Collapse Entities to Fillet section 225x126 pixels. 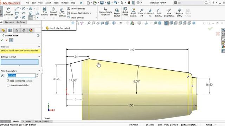39,57
